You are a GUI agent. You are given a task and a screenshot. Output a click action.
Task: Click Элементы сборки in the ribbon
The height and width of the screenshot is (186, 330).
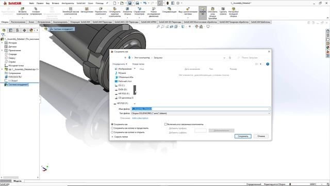[127, 11]
